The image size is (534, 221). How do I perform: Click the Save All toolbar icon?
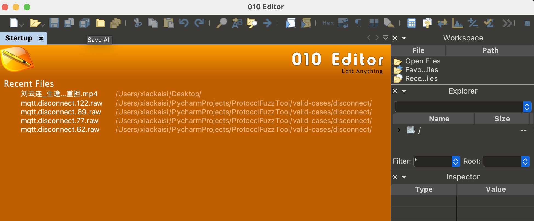point(85,23)
